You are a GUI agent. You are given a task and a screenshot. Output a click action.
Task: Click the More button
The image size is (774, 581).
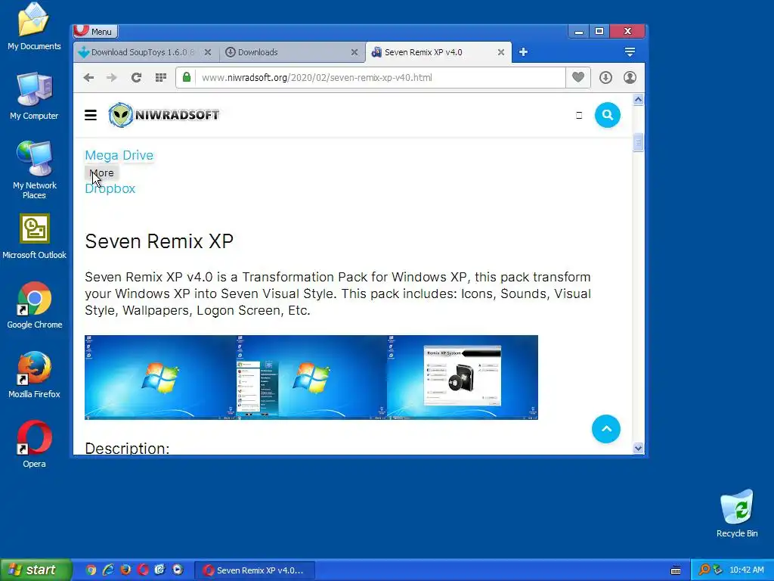point(102,173)
